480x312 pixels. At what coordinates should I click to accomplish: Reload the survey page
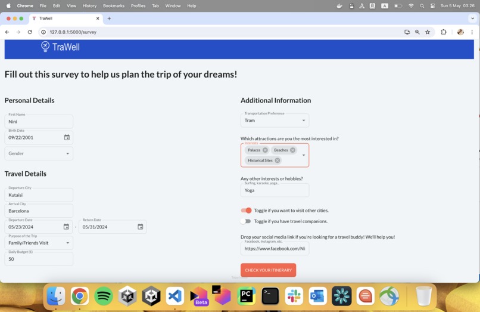[30, 32]
